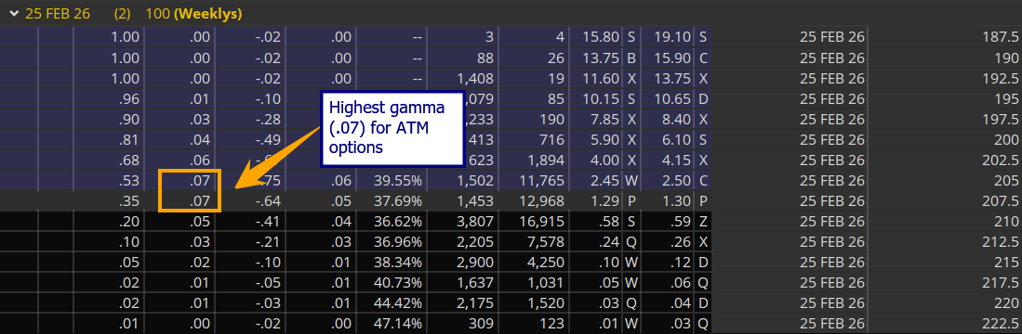Click the 10.15 bid price
Screen dimensions: 1022x334
coord(602,98)
